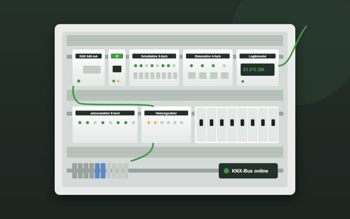Click the green dot in KNX-Bus online badge

tap(226, 171)
